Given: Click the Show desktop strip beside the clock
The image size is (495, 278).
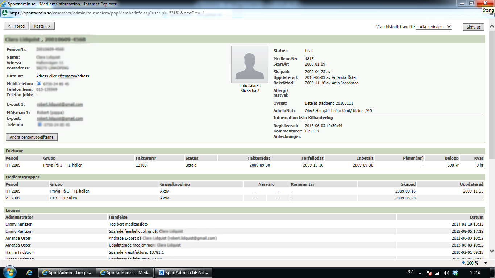Looking at the screenshot, I should (x=492, y=273).
